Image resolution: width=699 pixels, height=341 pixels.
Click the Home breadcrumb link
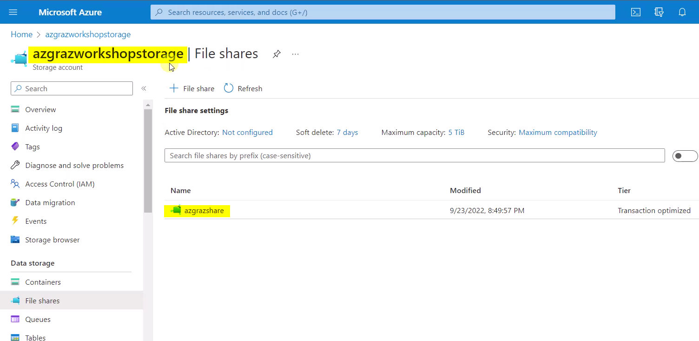(22, 34)
